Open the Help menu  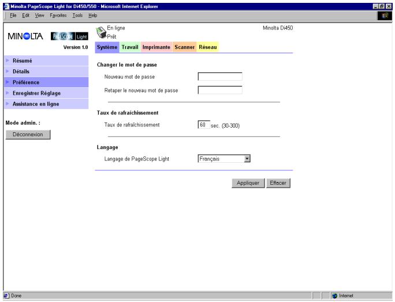click(x=93, y=16)
